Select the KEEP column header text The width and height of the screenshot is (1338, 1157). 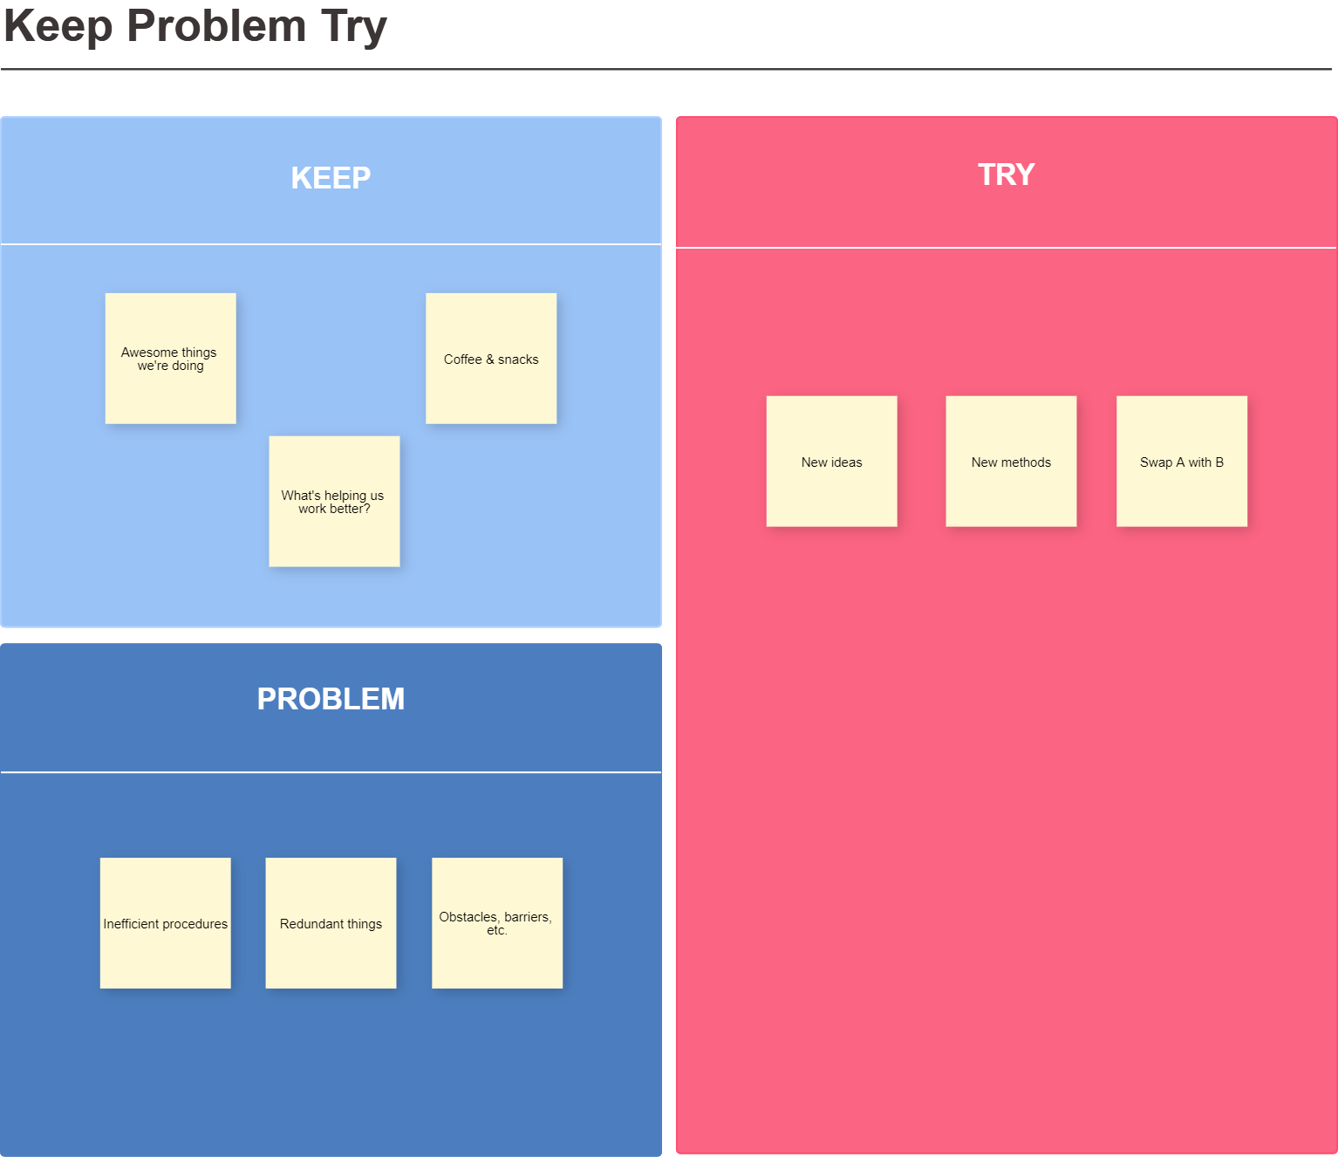(331, 178)
